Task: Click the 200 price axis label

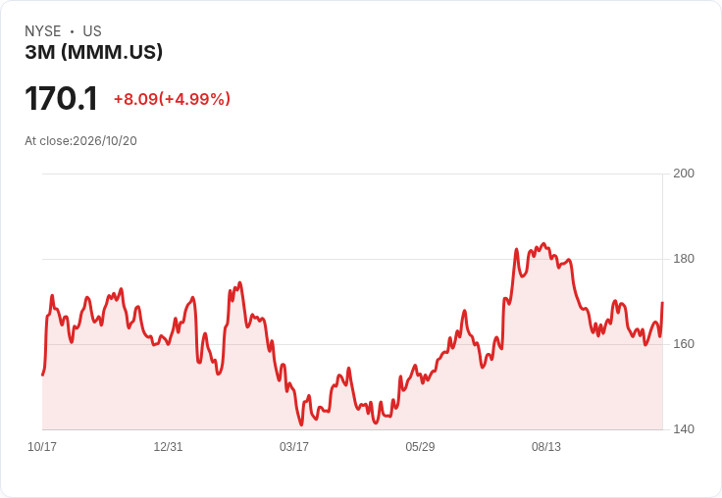Action: tap(684, 174)
